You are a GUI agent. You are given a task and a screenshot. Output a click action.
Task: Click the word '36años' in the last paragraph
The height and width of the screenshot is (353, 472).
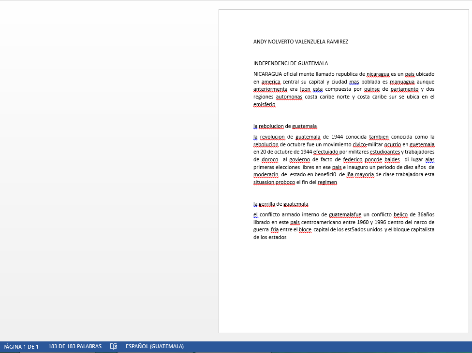tap(426, 215)
